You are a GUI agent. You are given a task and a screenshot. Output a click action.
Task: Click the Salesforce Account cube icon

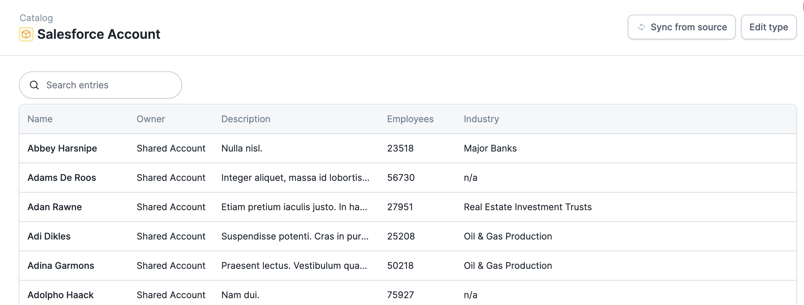(26, 34)
